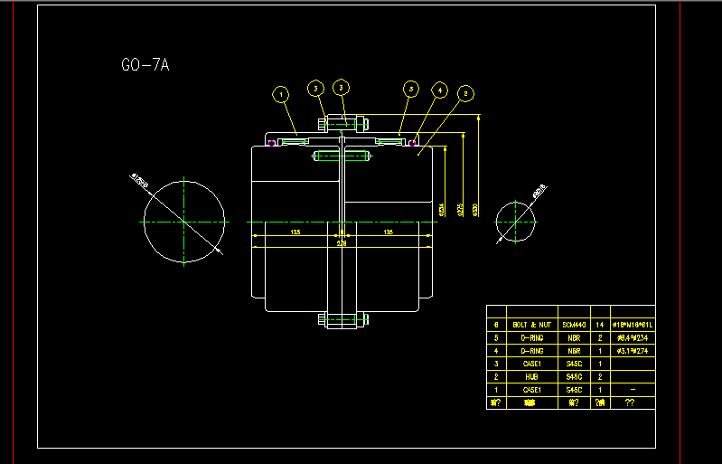Image resolution: width=722 pixels, height=464 pixels.
Task: Select diameter dimension text on small right circle
Action: 539,191
